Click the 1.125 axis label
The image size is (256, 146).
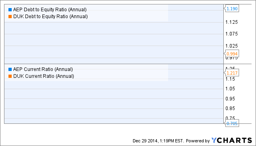(x=231, y=22)
